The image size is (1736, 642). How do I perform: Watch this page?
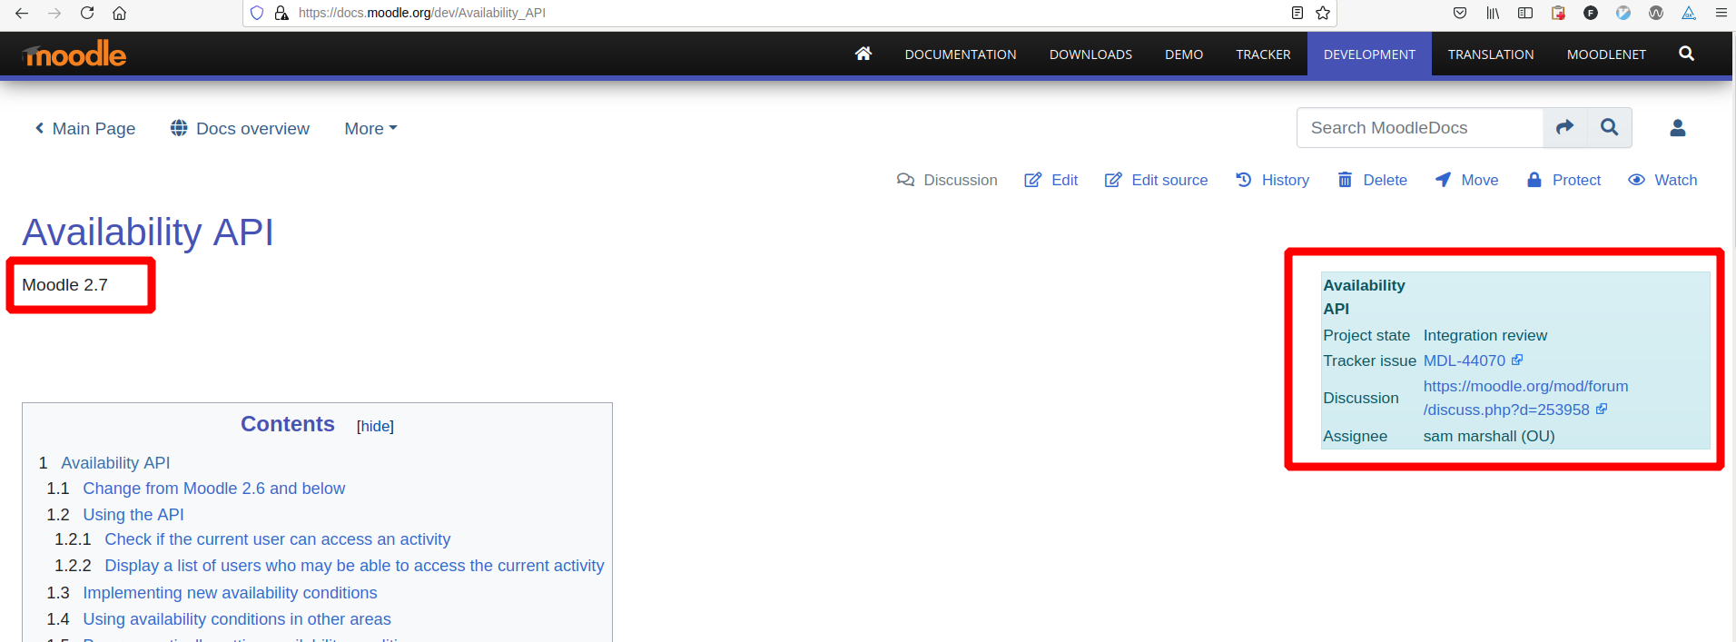1662,180
